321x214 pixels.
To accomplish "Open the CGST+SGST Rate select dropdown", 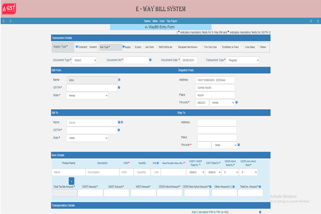I will pyautogui.click(x=195, y=172).
